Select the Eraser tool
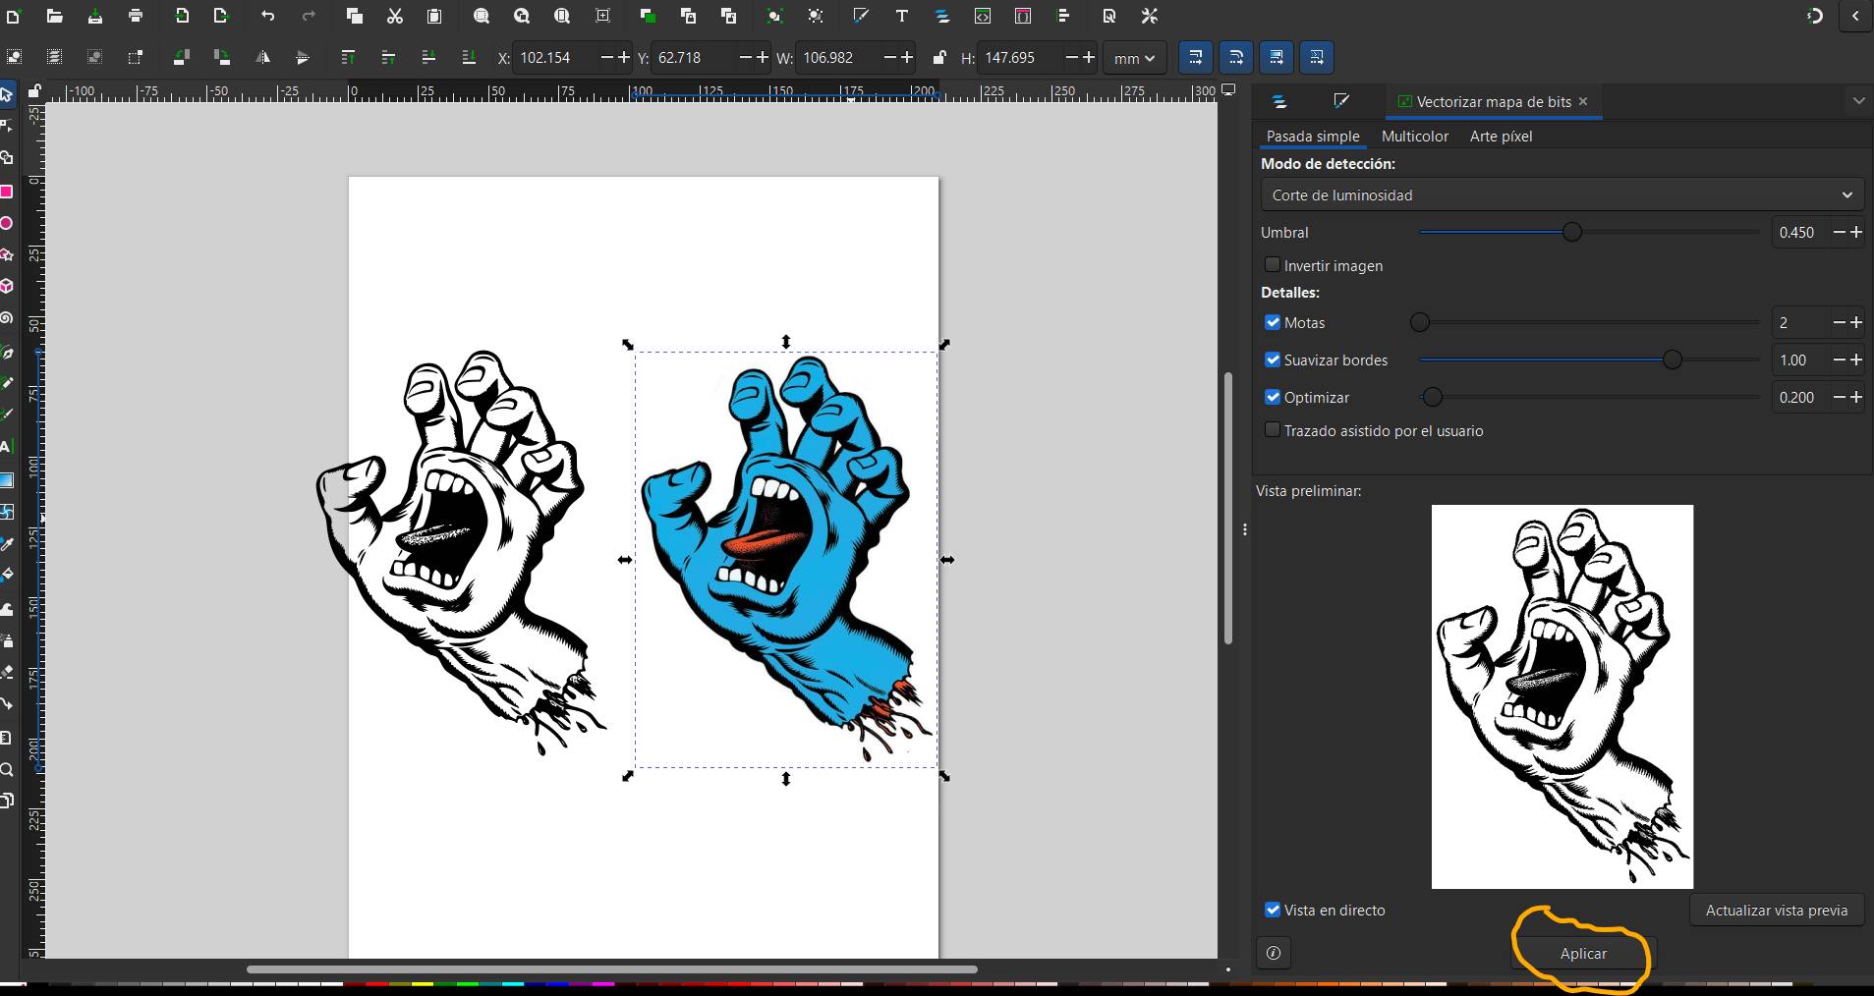 (7, 673)
